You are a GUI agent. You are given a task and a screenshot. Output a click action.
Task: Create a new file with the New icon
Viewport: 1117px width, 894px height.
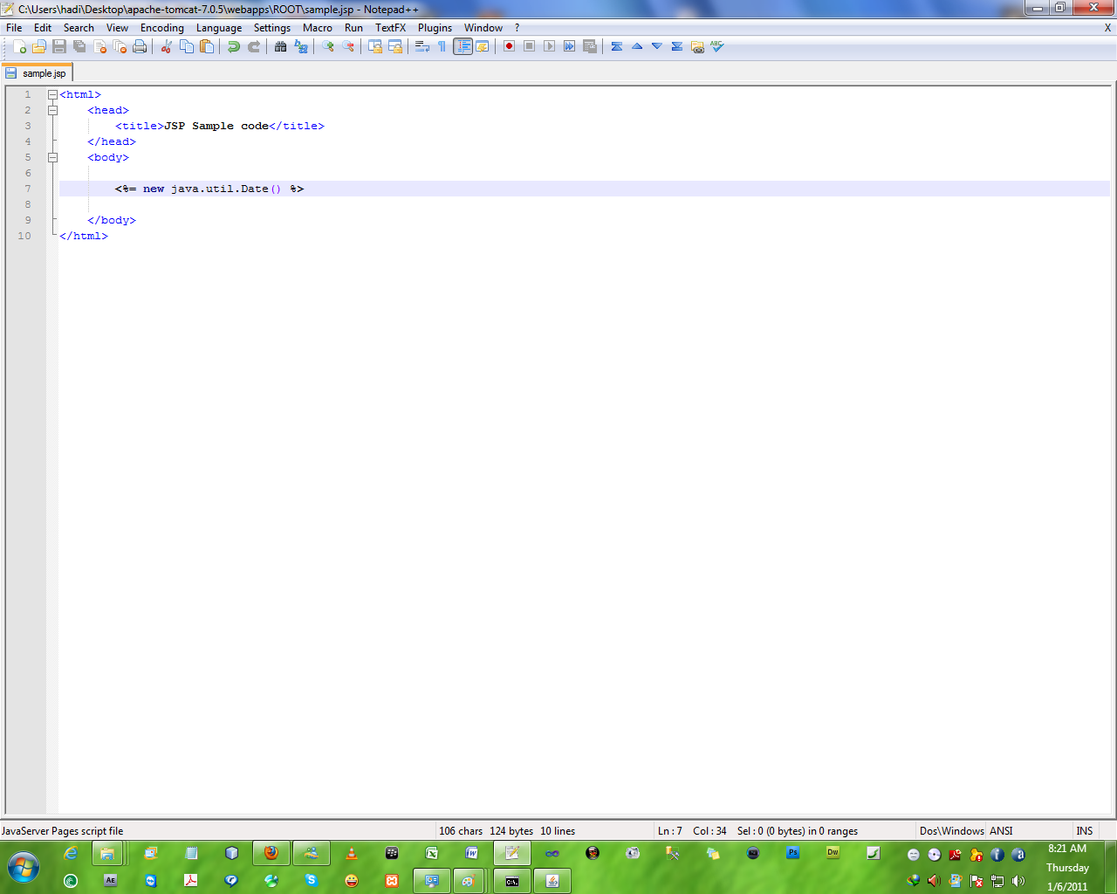pos(19,46)
